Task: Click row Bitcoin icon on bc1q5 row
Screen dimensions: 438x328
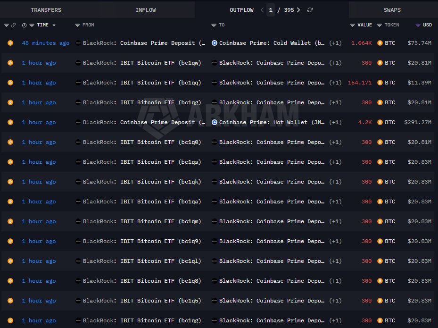Action: (10, 301)
